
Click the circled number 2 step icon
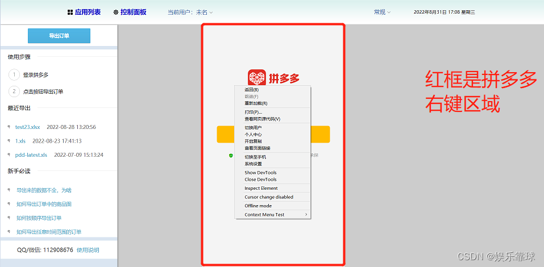click(14, 91)
